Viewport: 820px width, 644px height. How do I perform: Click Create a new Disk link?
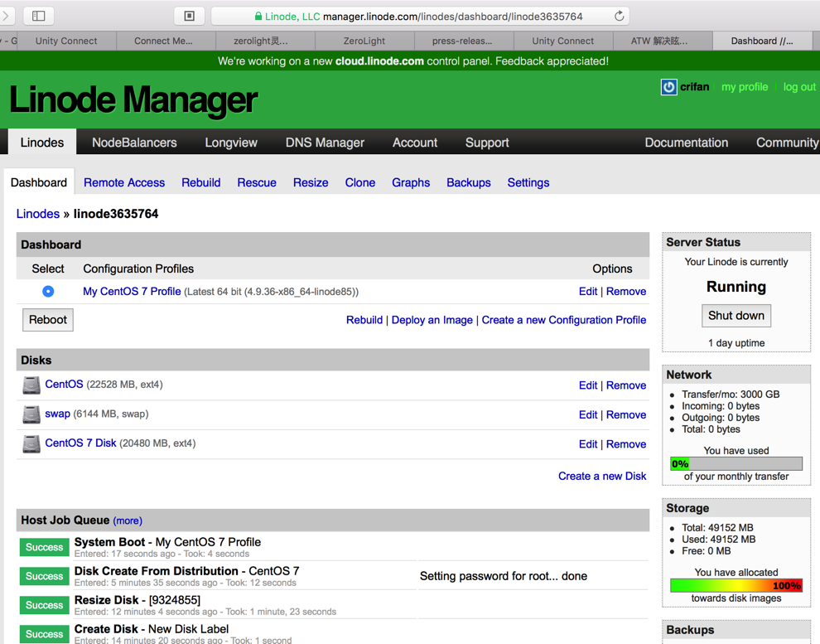[x=602, y=476]
